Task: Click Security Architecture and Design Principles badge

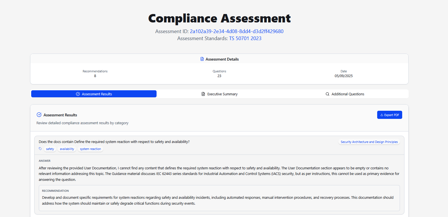Action: click(369, 142)
